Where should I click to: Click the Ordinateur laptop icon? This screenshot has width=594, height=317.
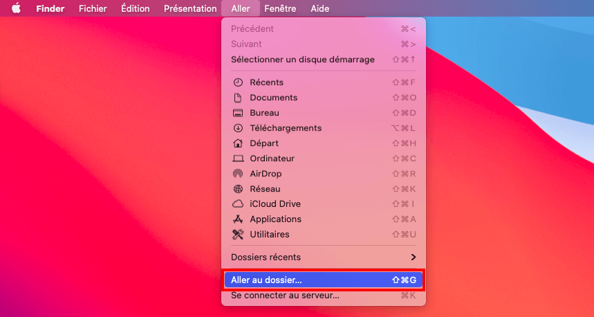(238, 158)
